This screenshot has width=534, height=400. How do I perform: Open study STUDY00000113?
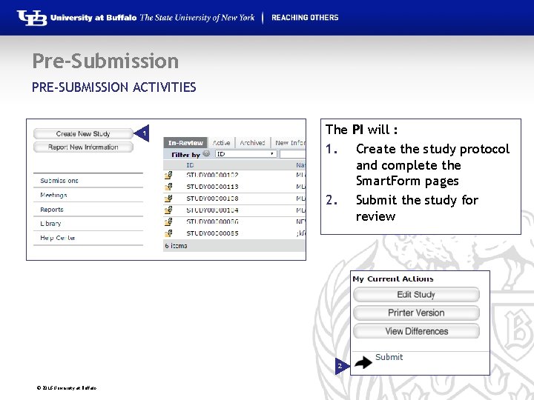click(x=212, y=187)
